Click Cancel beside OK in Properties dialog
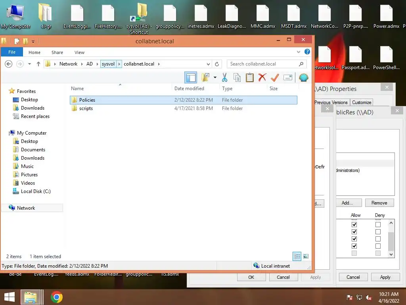Image resolution: width=406 pixels, height=305 pixels. 283,277
